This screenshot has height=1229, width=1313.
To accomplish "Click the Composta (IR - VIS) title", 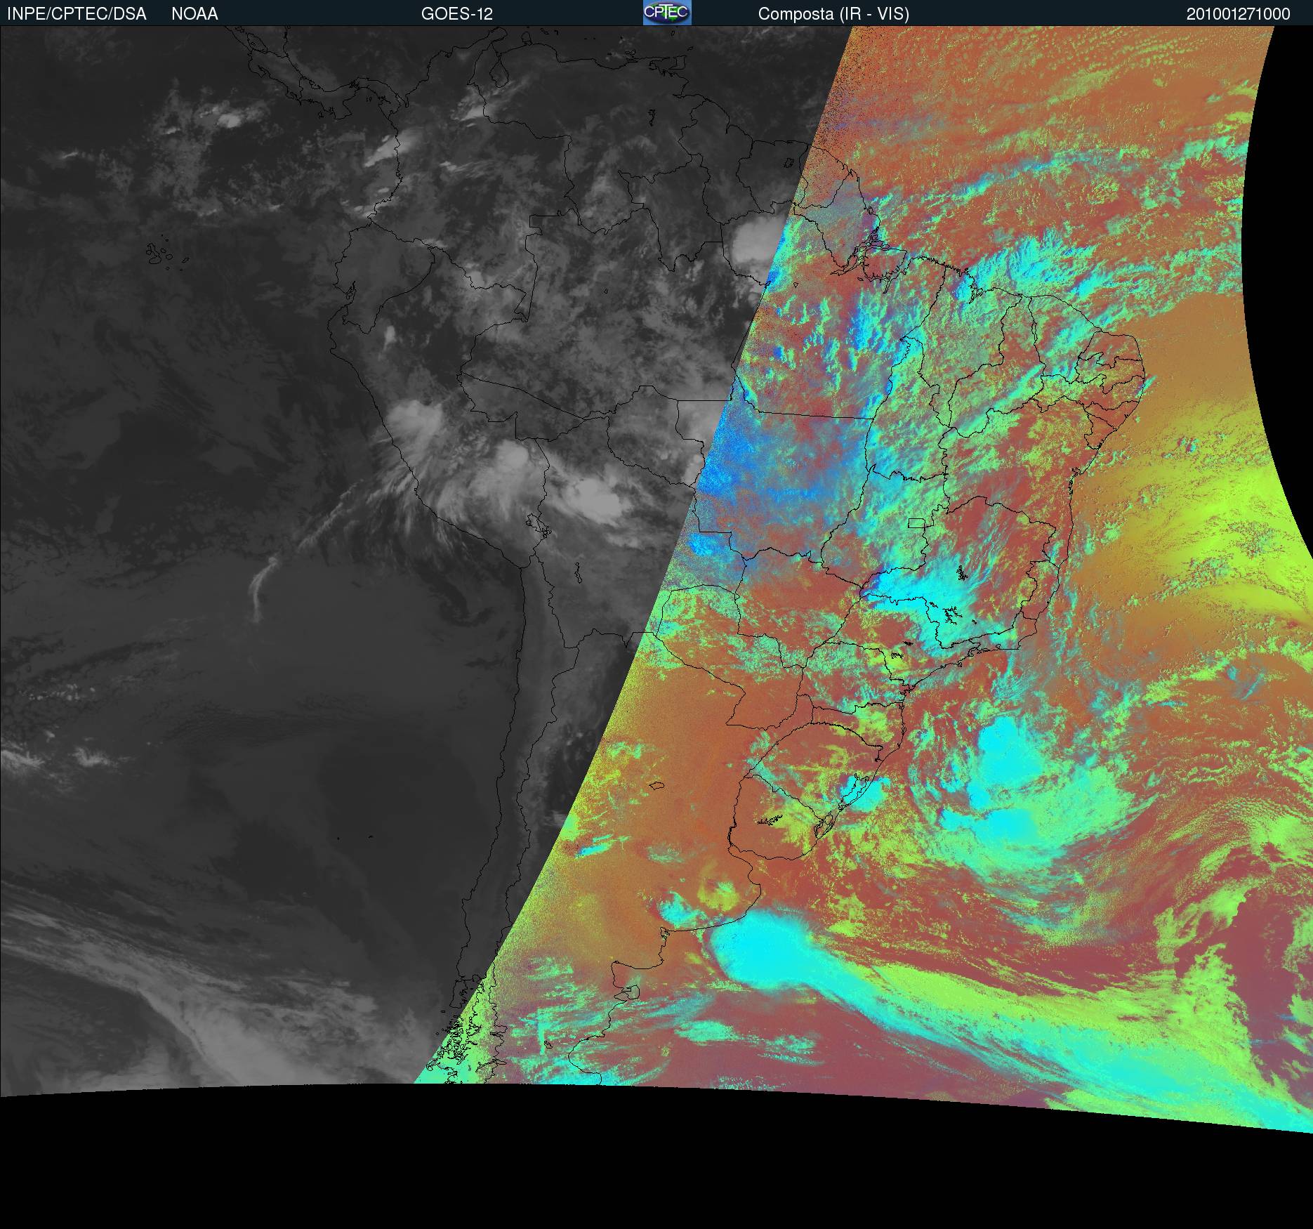I will point(833,14).
